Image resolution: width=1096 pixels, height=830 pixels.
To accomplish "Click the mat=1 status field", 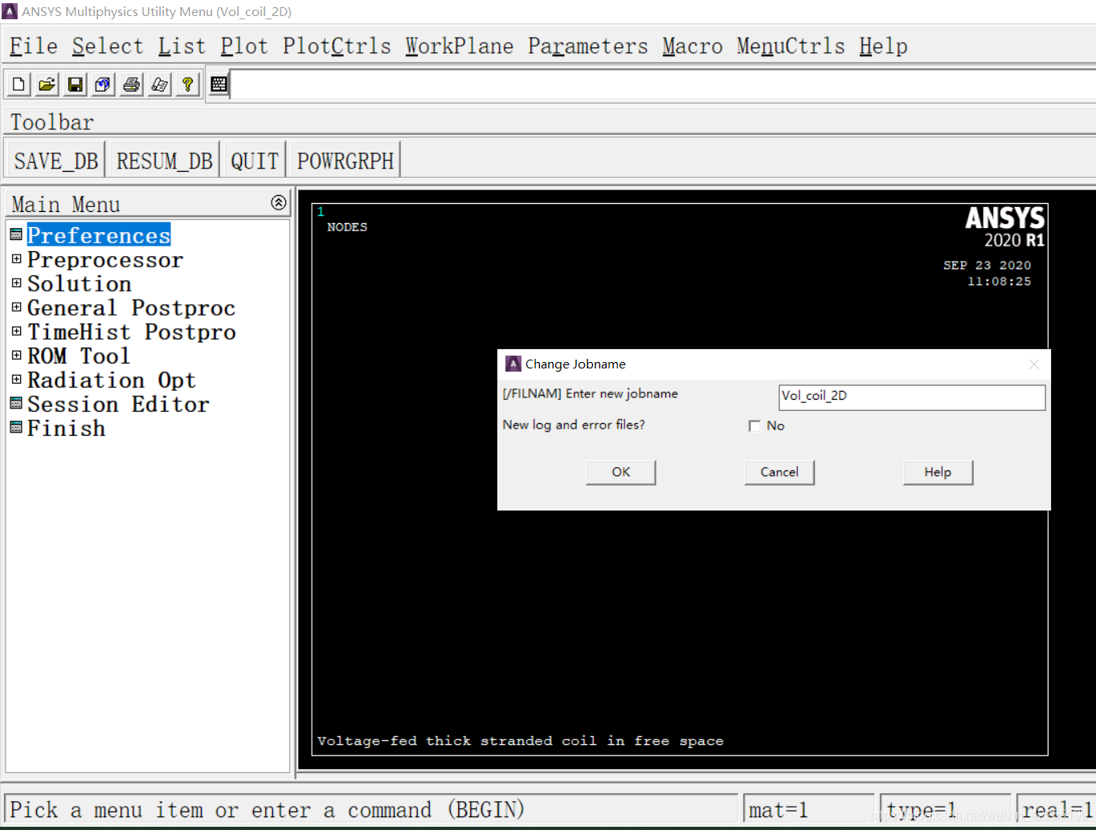I will click(809, 810).
